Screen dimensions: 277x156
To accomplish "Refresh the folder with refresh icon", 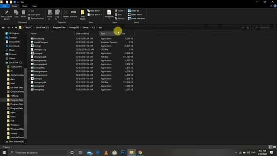I will (248, 28).
